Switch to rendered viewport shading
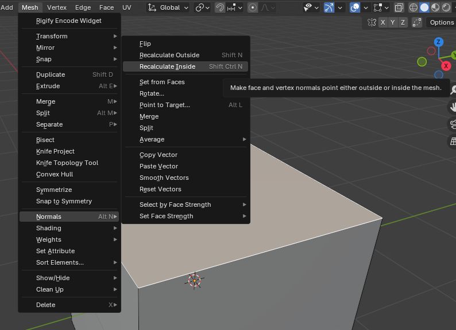The height and width of the screenshot is (330, 456). coord(446,7)
